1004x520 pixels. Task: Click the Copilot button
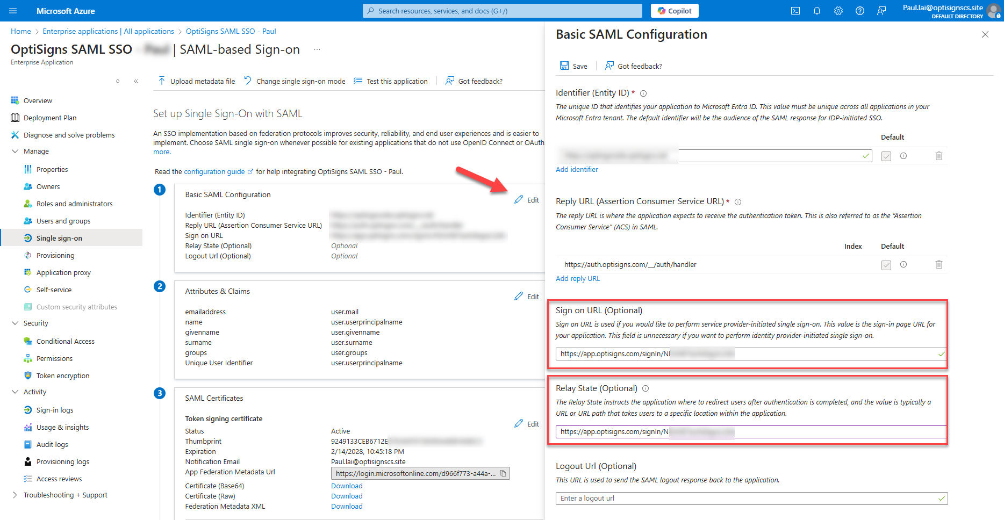click(x=675, y=11)
